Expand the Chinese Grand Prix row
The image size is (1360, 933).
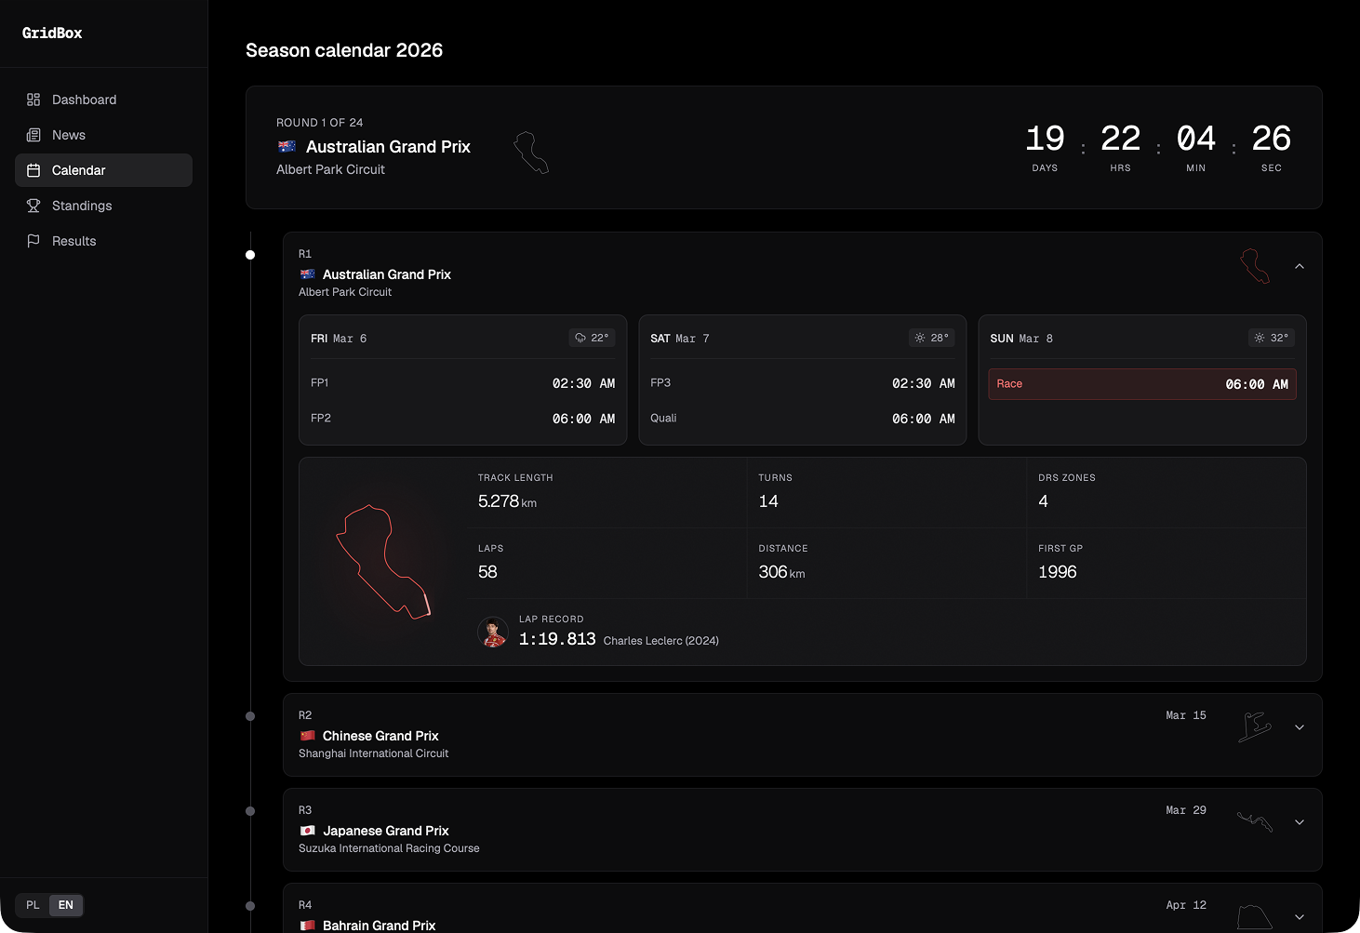[1299, 726]
